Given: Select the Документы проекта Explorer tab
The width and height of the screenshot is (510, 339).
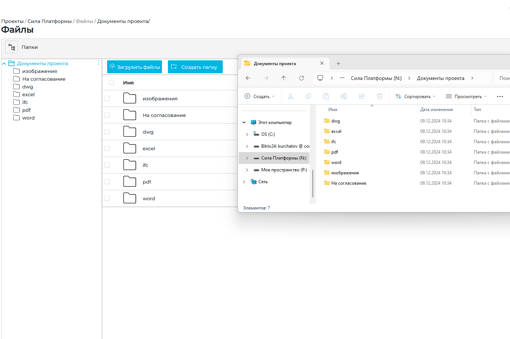Looking at the screenshot, I should pyautogui.click(x=275, y=64).
